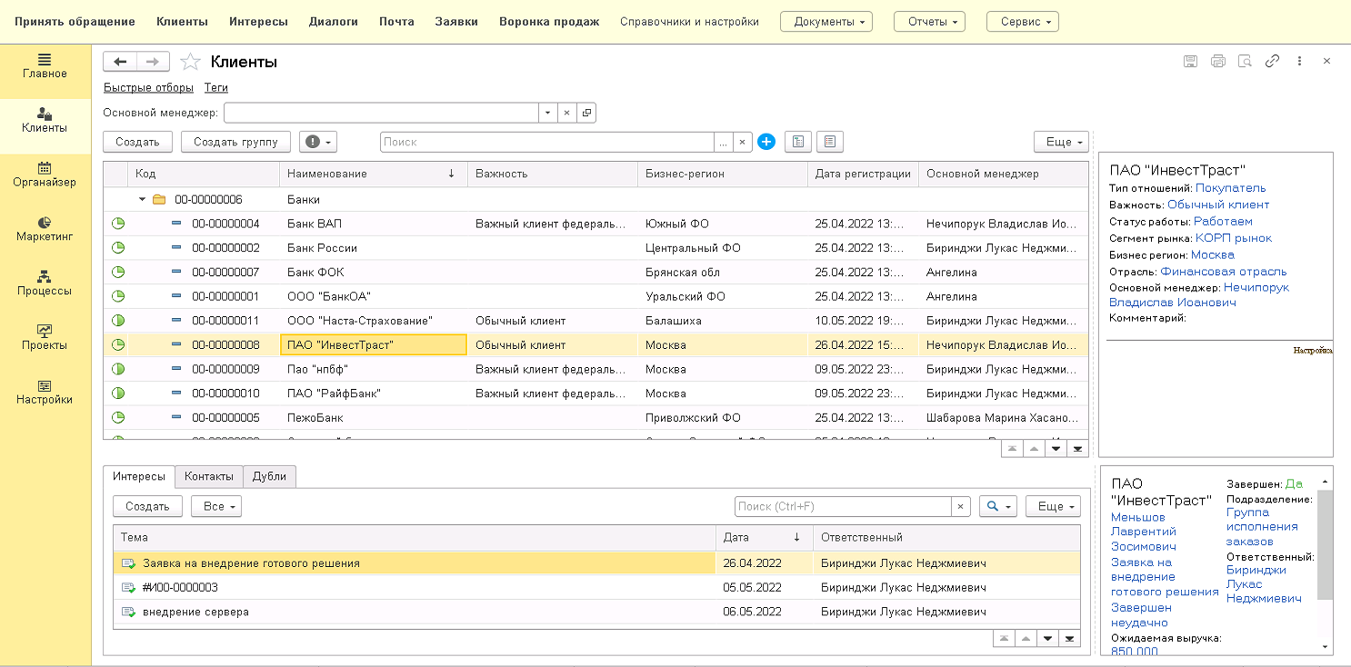Open the Сервис dropdown menu
The image size is (1351, 667).
point(1023,22)
